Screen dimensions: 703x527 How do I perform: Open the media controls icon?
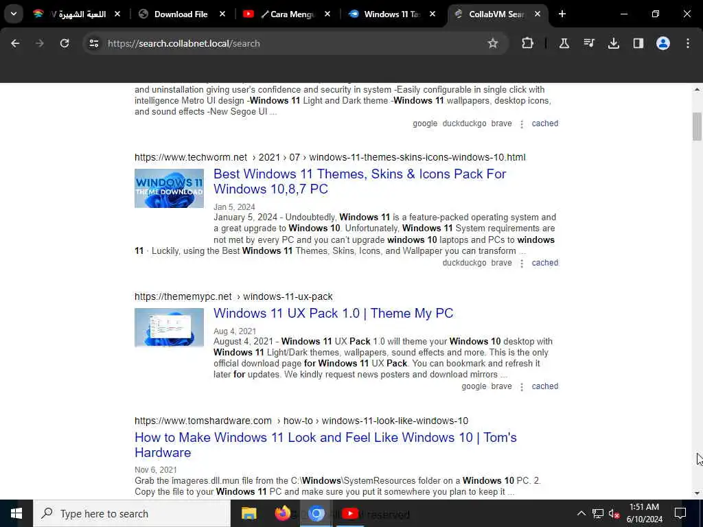coord(588,43)
